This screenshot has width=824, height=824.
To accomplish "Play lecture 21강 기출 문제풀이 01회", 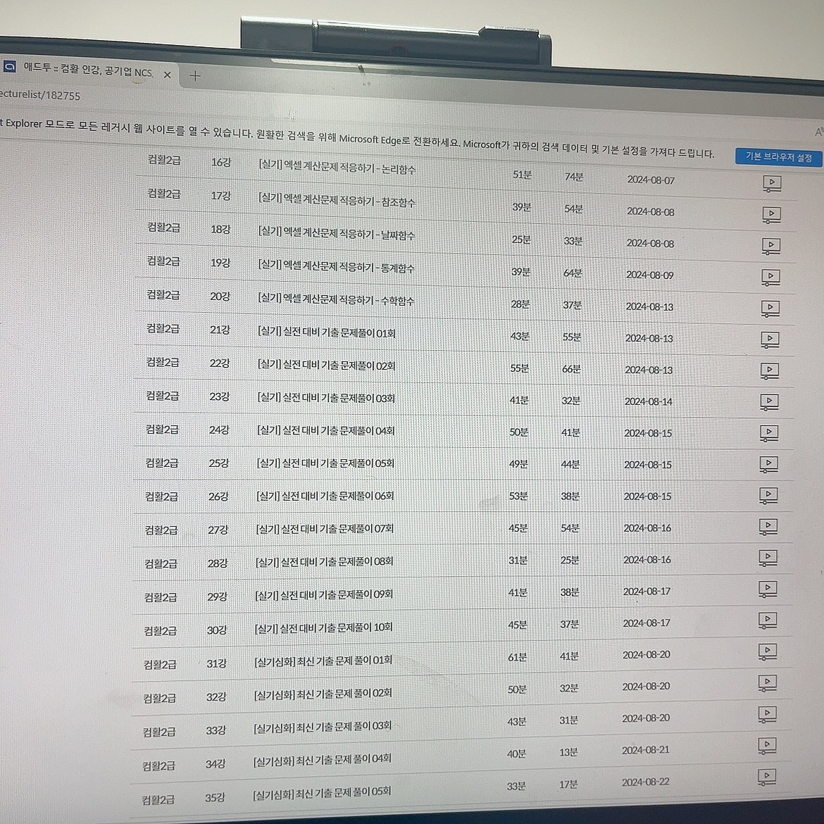I will point(770,340).
